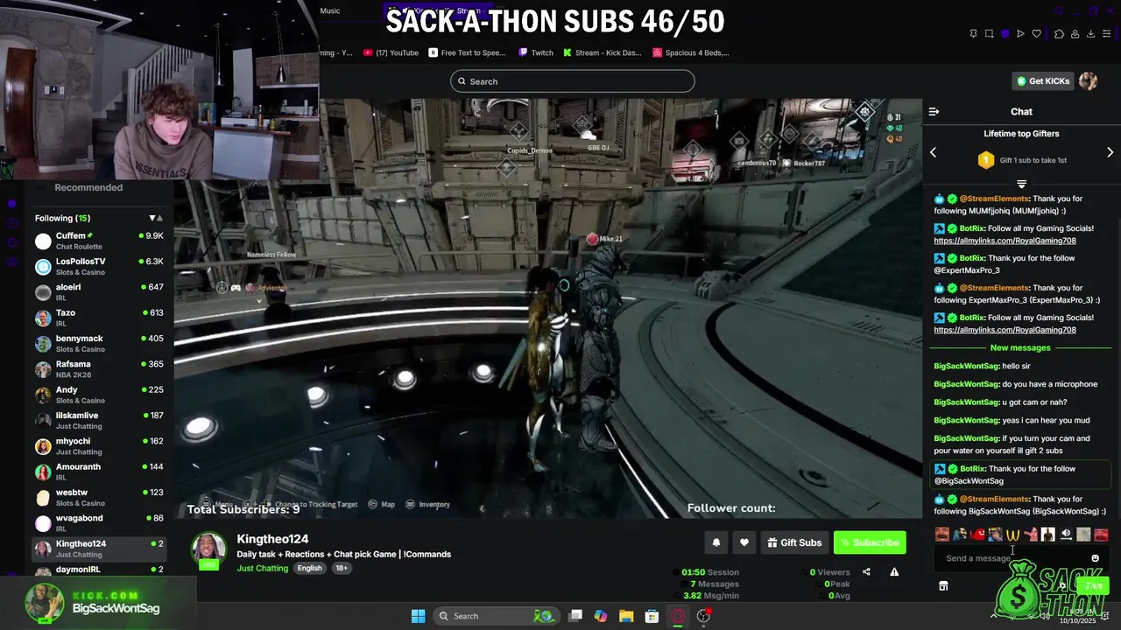Collapse the Lifetime top Gifters section

click(x=1021, y=184)
